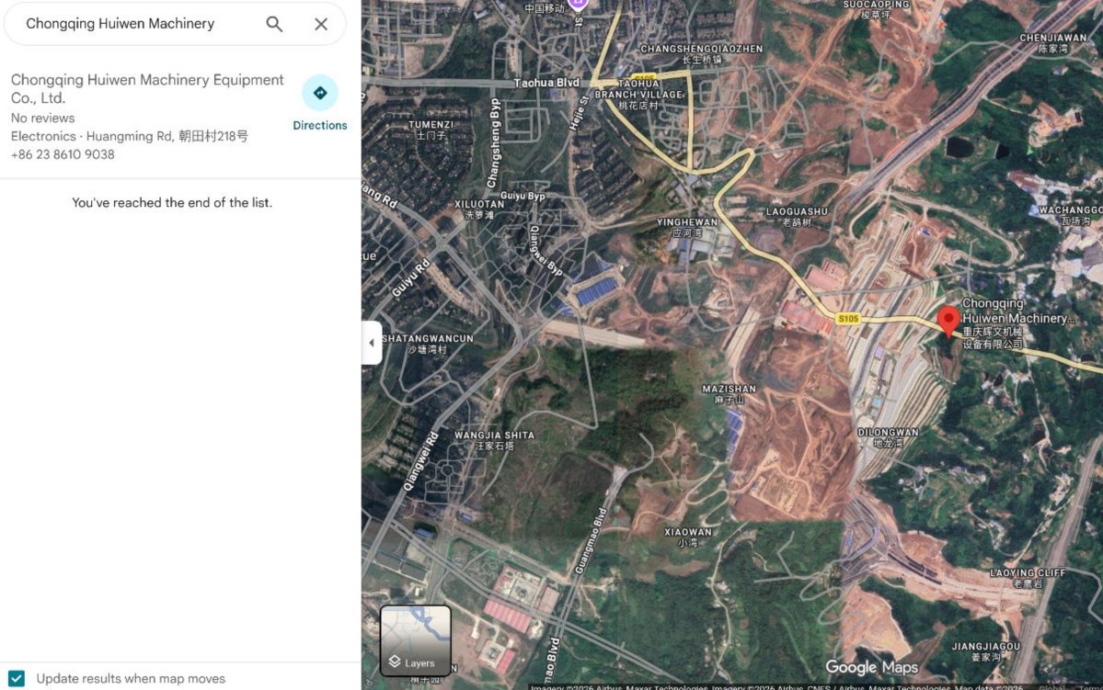Click the WANGJIA SHITA place label
The image size is (1103, 690).
tap(495, 441)
